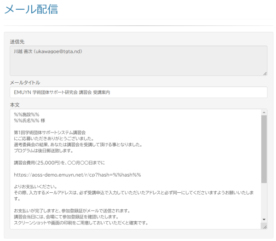276x241 pixels.
Task: Click the 本文 label
Action: (15, 105)
